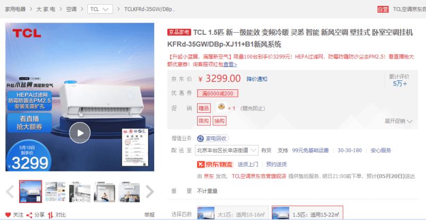
Task: Click the 降价通知 link
Action: (257, 79)
